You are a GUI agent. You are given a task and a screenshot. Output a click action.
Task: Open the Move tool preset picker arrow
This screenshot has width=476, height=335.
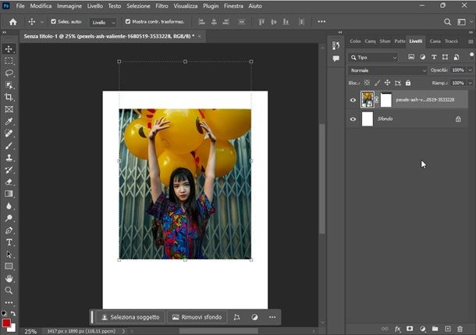pyautogui.click(x=42, y=22)
